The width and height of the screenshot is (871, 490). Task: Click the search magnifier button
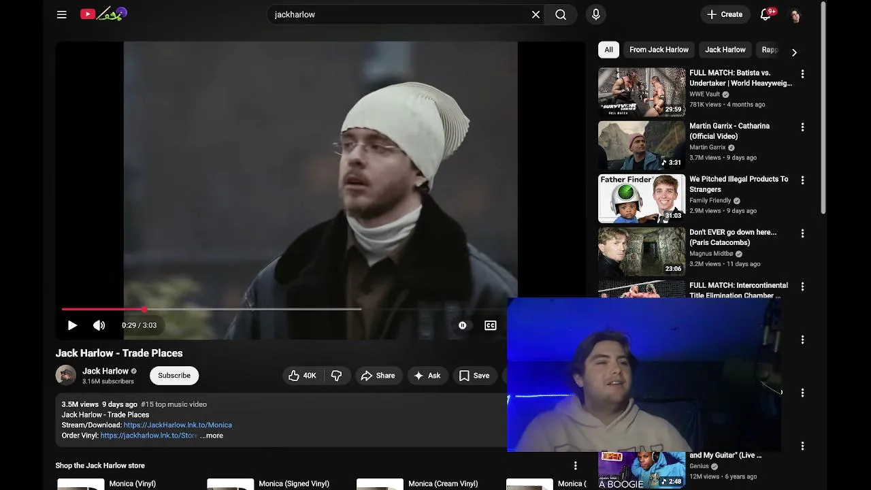[x=561, y=14]
